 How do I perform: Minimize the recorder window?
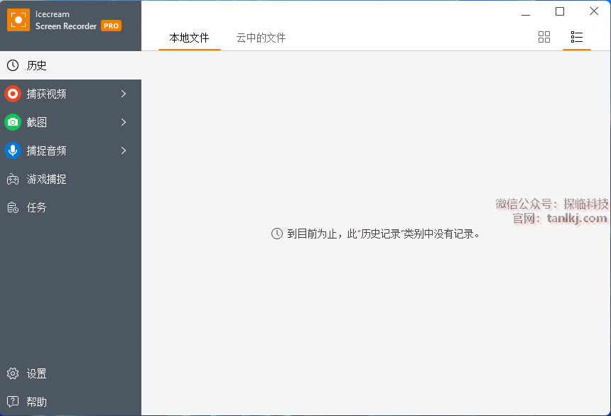tap(526, 12)
